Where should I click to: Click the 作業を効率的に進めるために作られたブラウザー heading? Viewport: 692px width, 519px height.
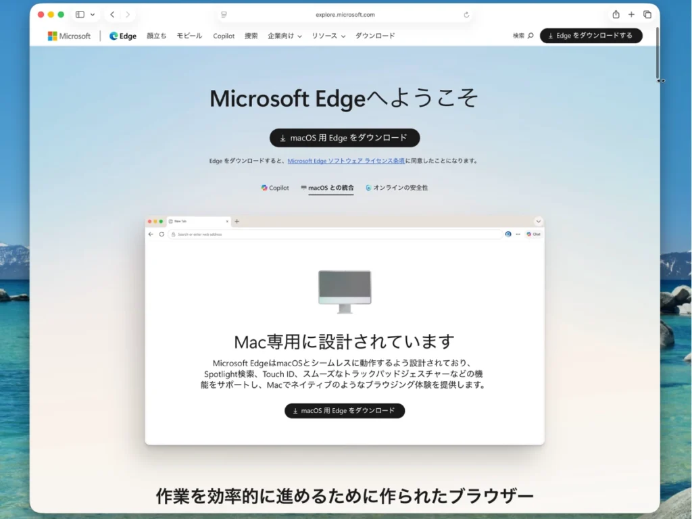point(345,496)
